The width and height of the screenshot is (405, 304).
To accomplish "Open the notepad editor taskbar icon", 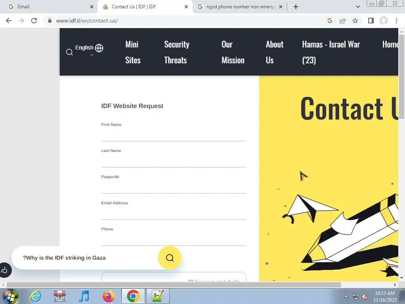I will tap(157, 296).
